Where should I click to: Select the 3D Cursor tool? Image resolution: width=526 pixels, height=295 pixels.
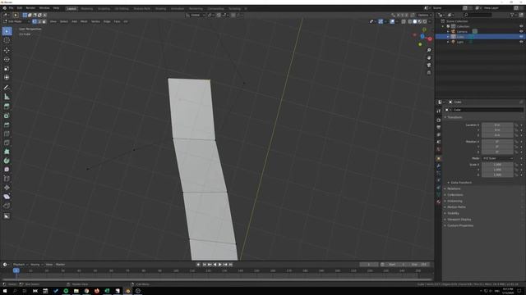(x=7, y=40)
